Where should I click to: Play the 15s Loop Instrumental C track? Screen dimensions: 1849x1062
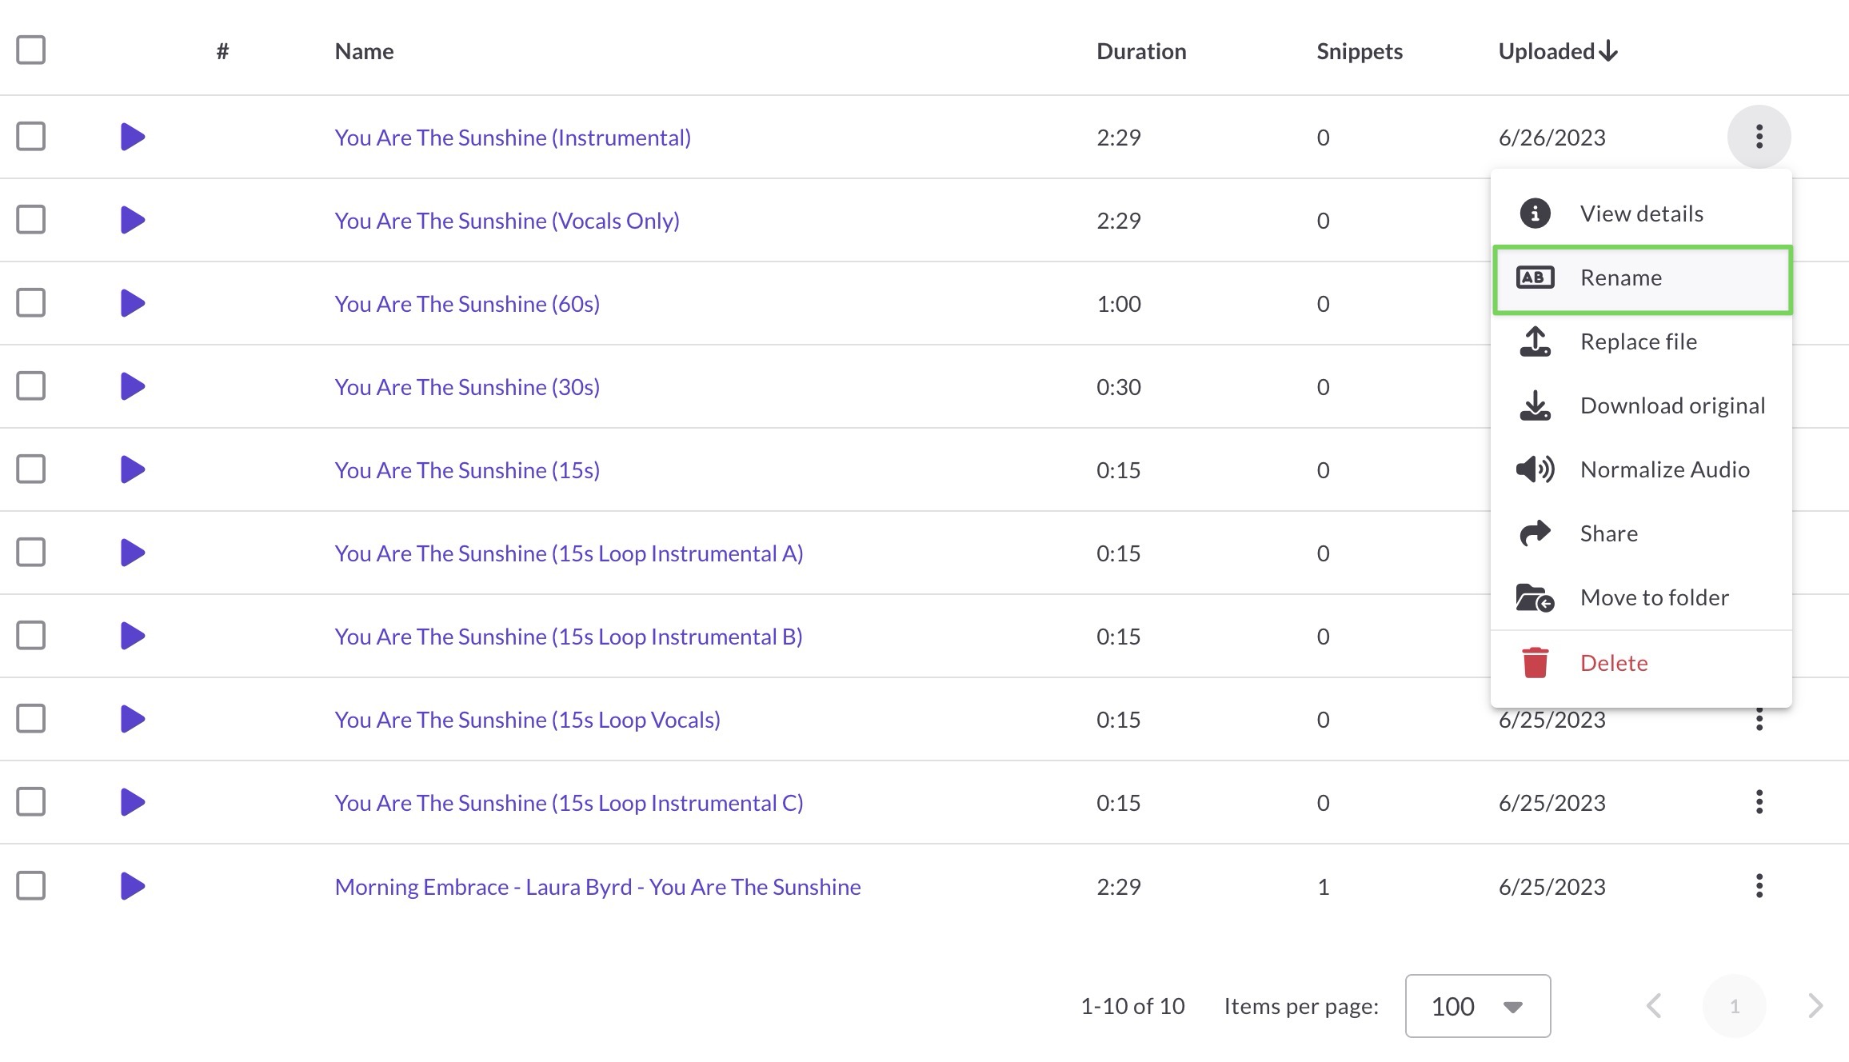point(133,802)
